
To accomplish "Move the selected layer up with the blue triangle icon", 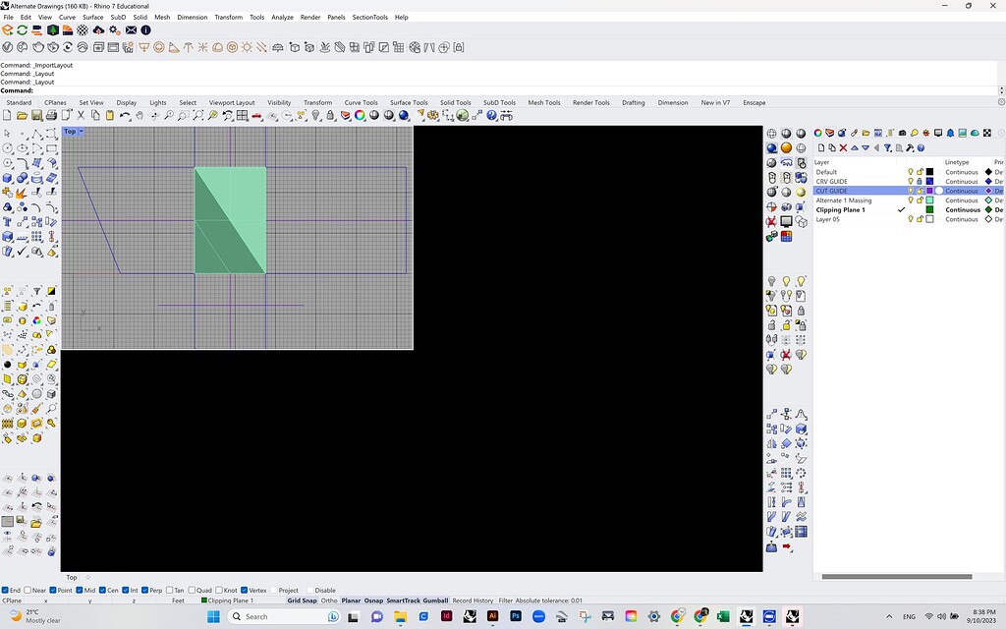I will click(855, 147).
